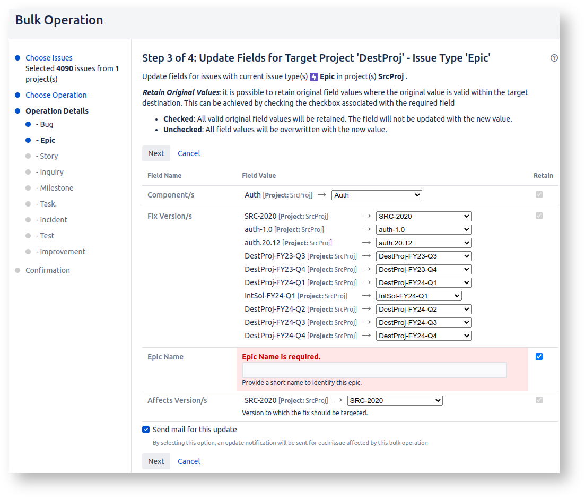Image resolution: width=585 pixels, height=498 pixels.
Task: Click the help question mark icon
Action: click(x=554, y=58)
